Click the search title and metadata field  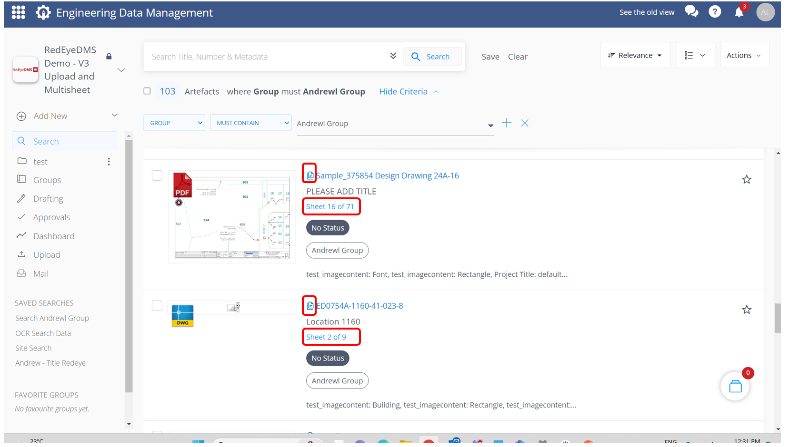click(267, 57)
